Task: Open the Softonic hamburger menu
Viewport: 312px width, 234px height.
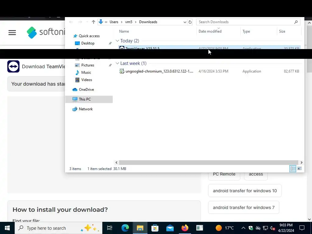Action: click(x=12, y=33)
